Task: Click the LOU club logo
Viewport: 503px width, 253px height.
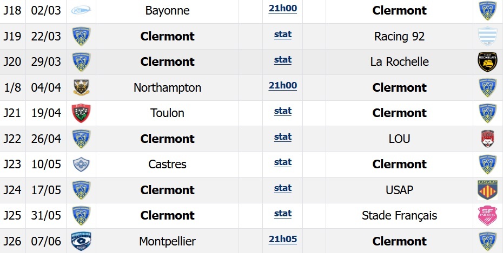Action: pos(487,139)
